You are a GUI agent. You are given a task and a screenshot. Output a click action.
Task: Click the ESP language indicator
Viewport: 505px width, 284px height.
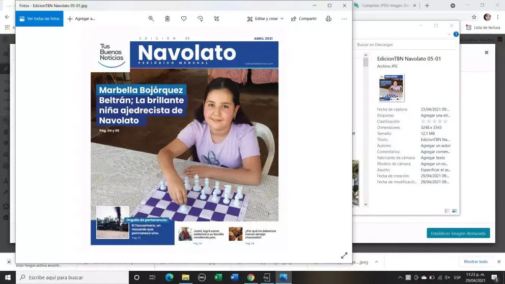pyautogui.click(x=457, y=277)
